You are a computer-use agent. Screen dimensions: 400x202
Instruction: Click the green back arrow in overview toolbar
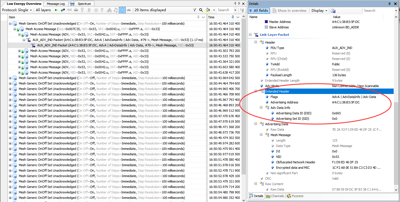point(56,10)
